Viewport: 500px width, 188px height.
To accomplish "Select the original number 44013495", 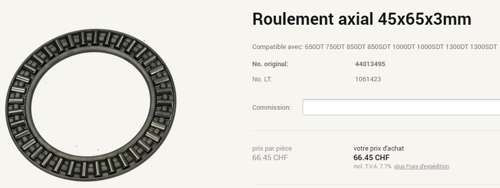I will tap(370, 64).
